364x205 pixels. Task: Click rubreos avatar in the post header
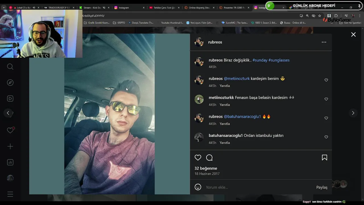pos(199,42)
